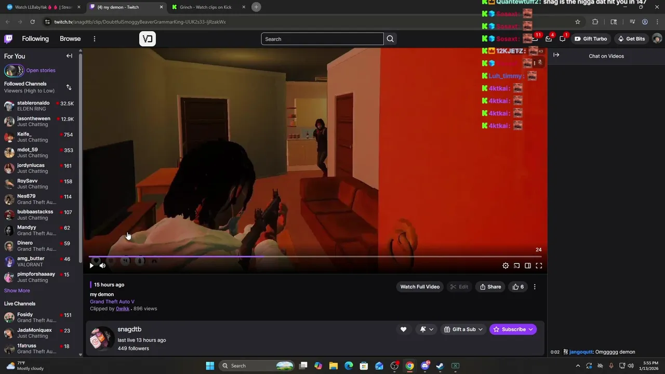Switch to the Grinch Kick clips tab
This screenshot has height=374, width=665.
click(208, 7)
